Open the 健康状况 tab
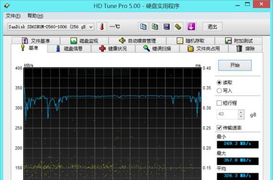 coord(113,48)
